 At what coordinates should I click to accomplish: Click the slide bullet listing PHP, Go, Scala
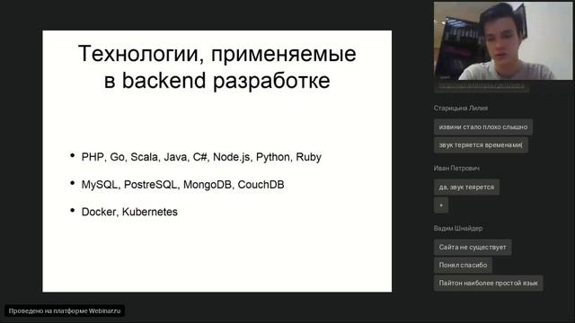(201, 157)
